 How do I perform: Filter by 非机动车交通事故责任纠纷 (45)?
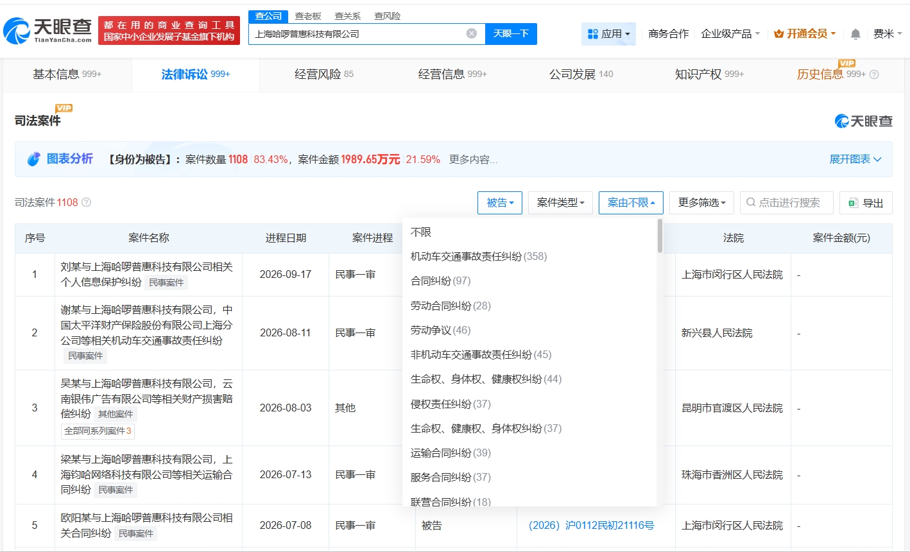pyautogui.click(x=529, y=354)
